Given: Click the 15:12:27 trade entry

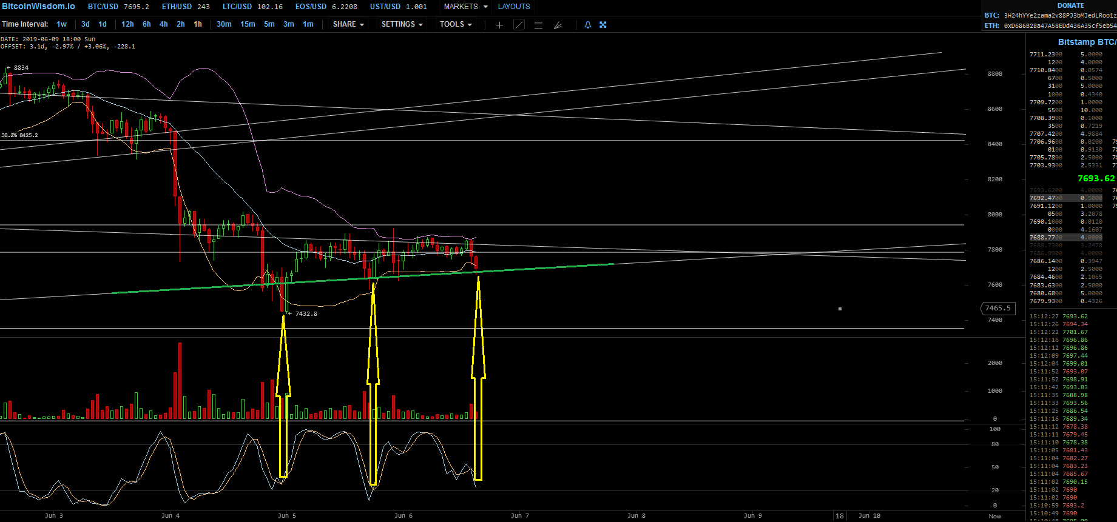Looking at the screenshot, I should tap(1059, 316).
